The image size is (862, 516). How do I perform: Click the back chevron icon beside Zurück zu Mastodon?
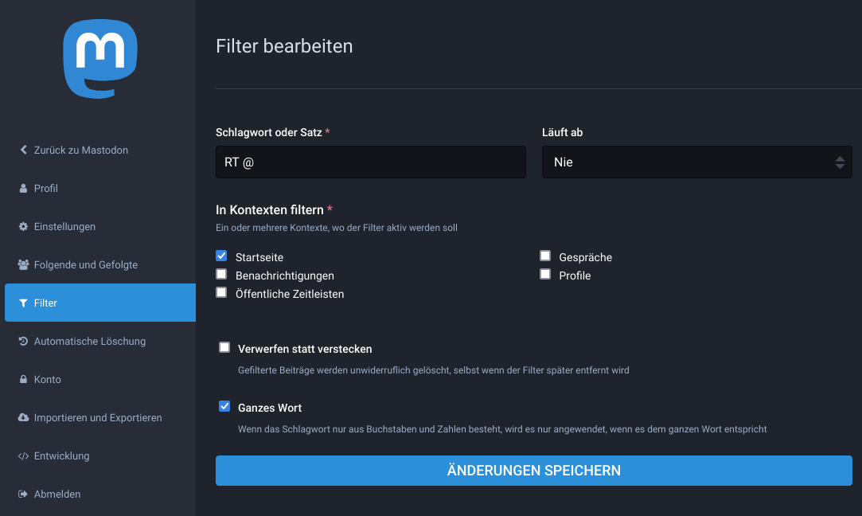[x=24, y=150]
